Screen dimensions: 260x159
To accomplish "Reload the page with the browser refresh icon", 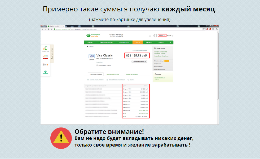I will 48,29.
